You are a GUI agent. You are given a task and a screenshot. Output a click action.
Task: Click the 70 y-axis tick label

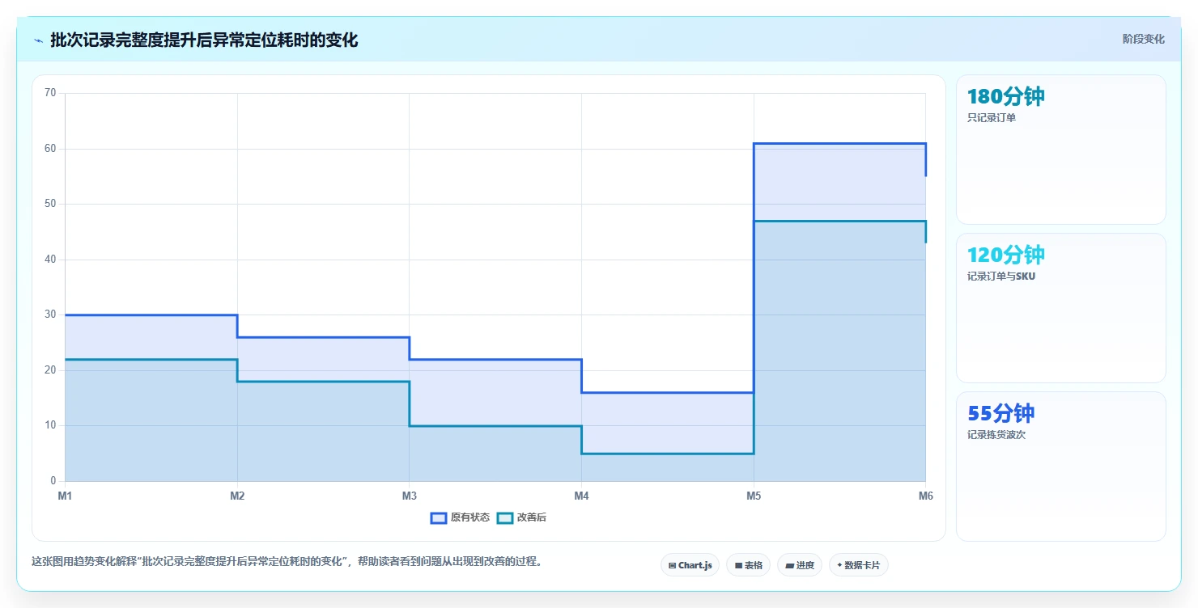[50, 93]
